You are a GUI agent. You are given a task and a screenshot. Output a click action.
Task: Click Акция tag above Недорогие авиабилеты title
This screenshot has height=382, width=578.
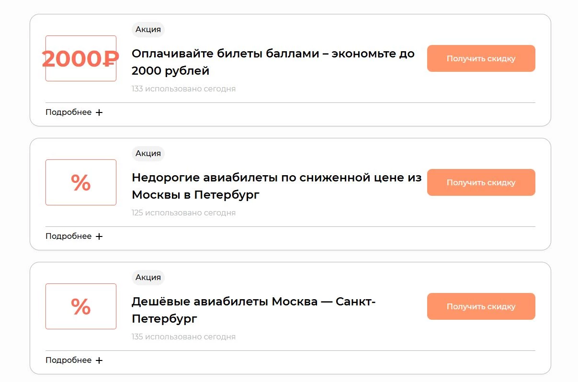[x=148, y=154]
